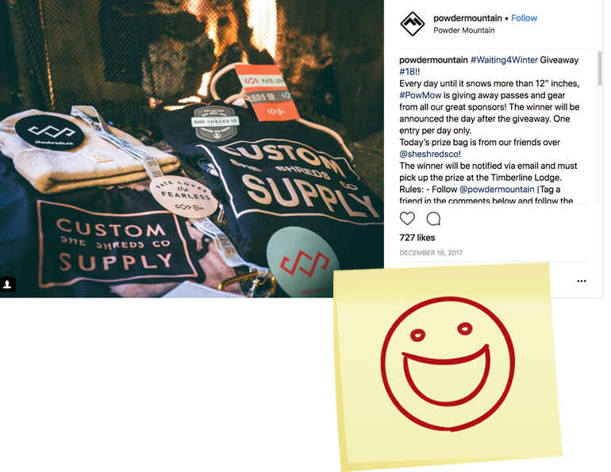611x472 pixels.
Task: Open the @sheshredsco mention
Action: [428, 154]
